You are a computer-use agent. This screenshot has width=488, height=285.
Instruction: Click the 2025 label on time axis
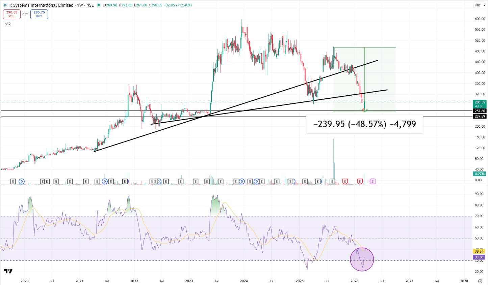click(x=300, y=281)
